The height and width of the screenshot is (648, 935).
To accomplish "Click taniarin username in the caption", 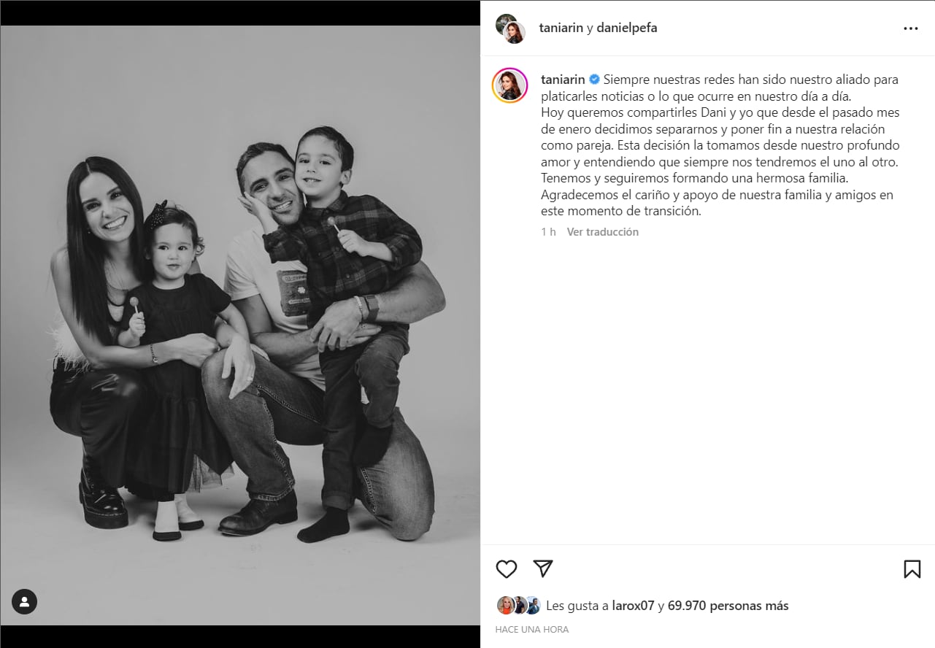I will click(x=563, y=79).
